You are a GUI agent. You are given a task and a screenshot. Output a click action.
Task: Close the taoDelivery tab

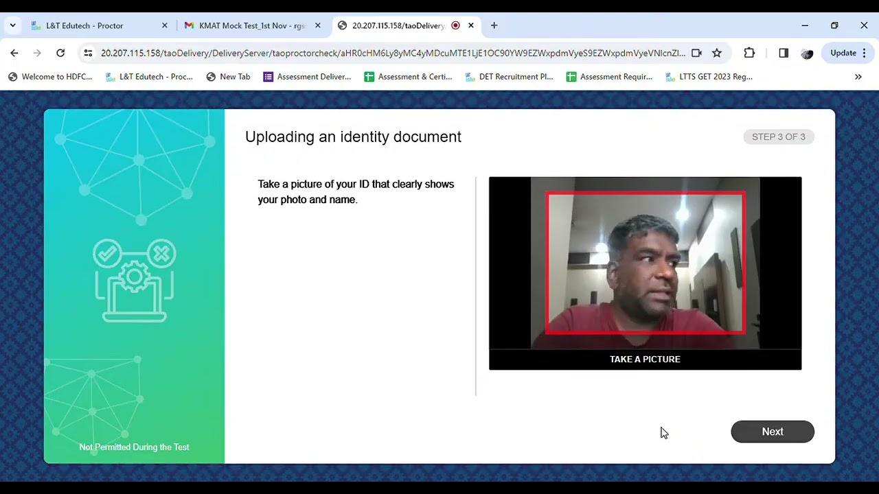point(471,25)
